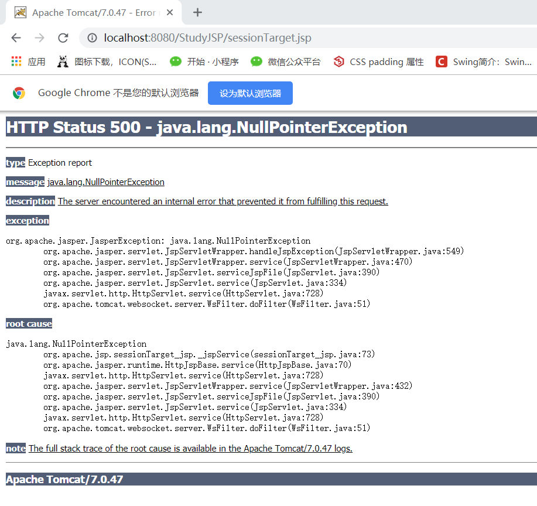Image resolution: width=537 pixels, height=506 pixels.
Task: Click the server encountered internal error description
Action: [x=223, y=201]
